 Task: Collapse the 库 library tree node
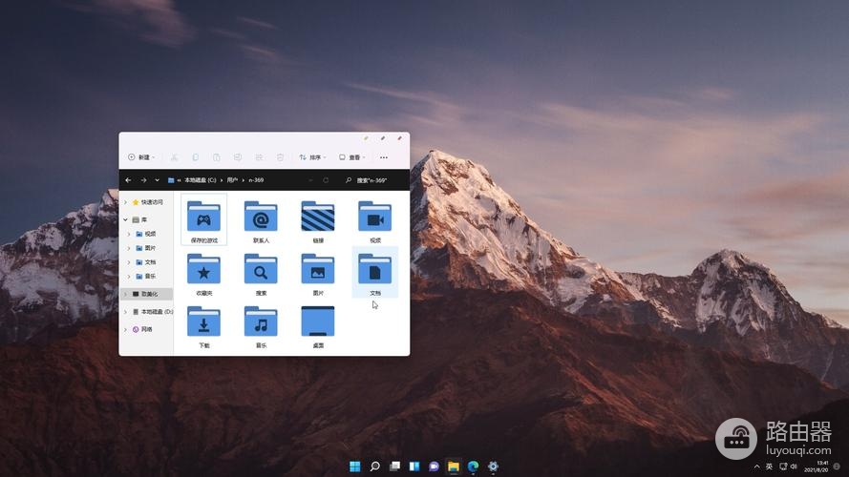click(125, 219)
